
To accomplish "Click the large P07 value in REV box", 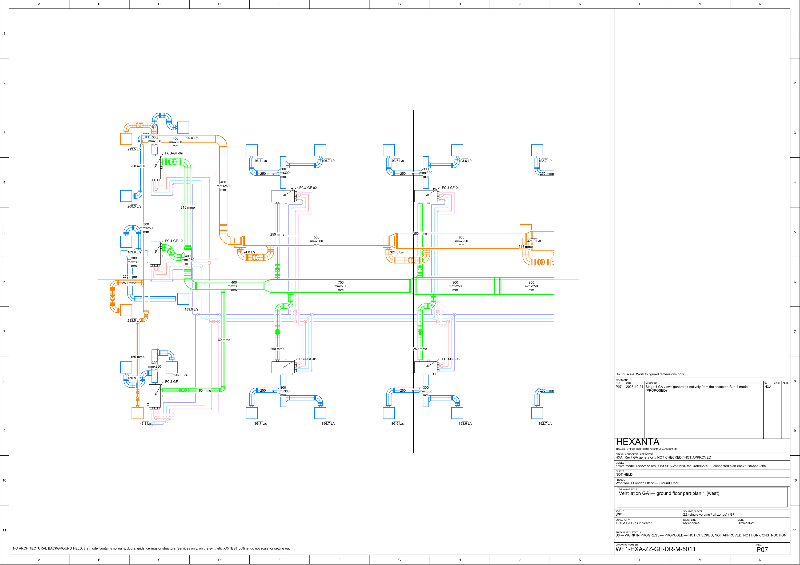I will [762, 550].
